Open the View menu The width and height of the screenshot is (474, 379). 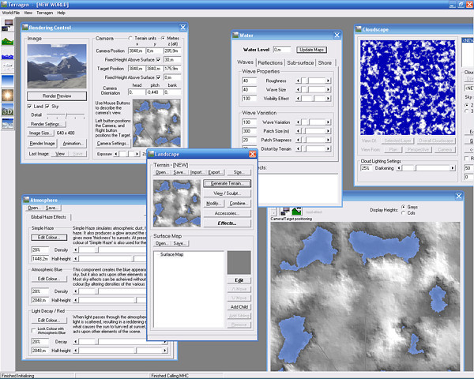point(28,13)
